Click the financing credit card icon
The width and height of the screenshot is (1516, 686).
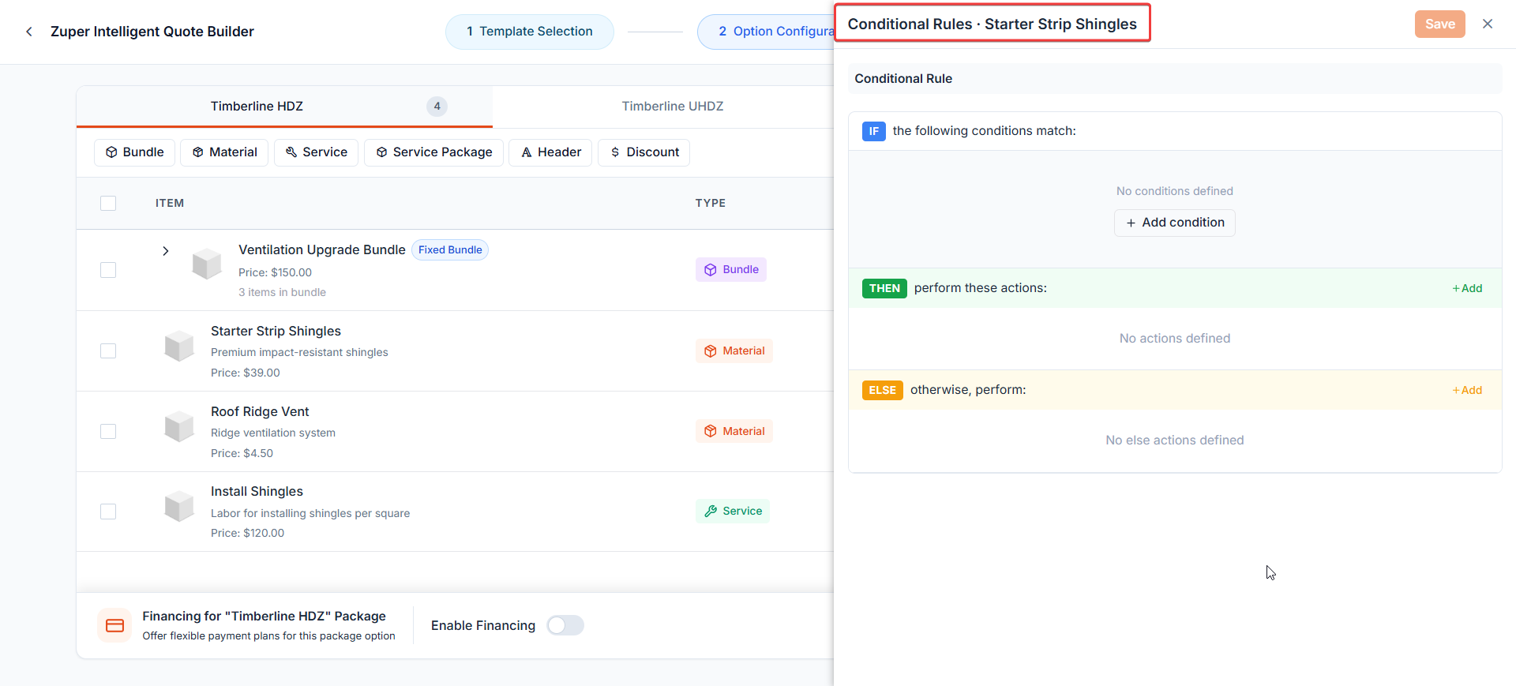(x=114, y=625)
